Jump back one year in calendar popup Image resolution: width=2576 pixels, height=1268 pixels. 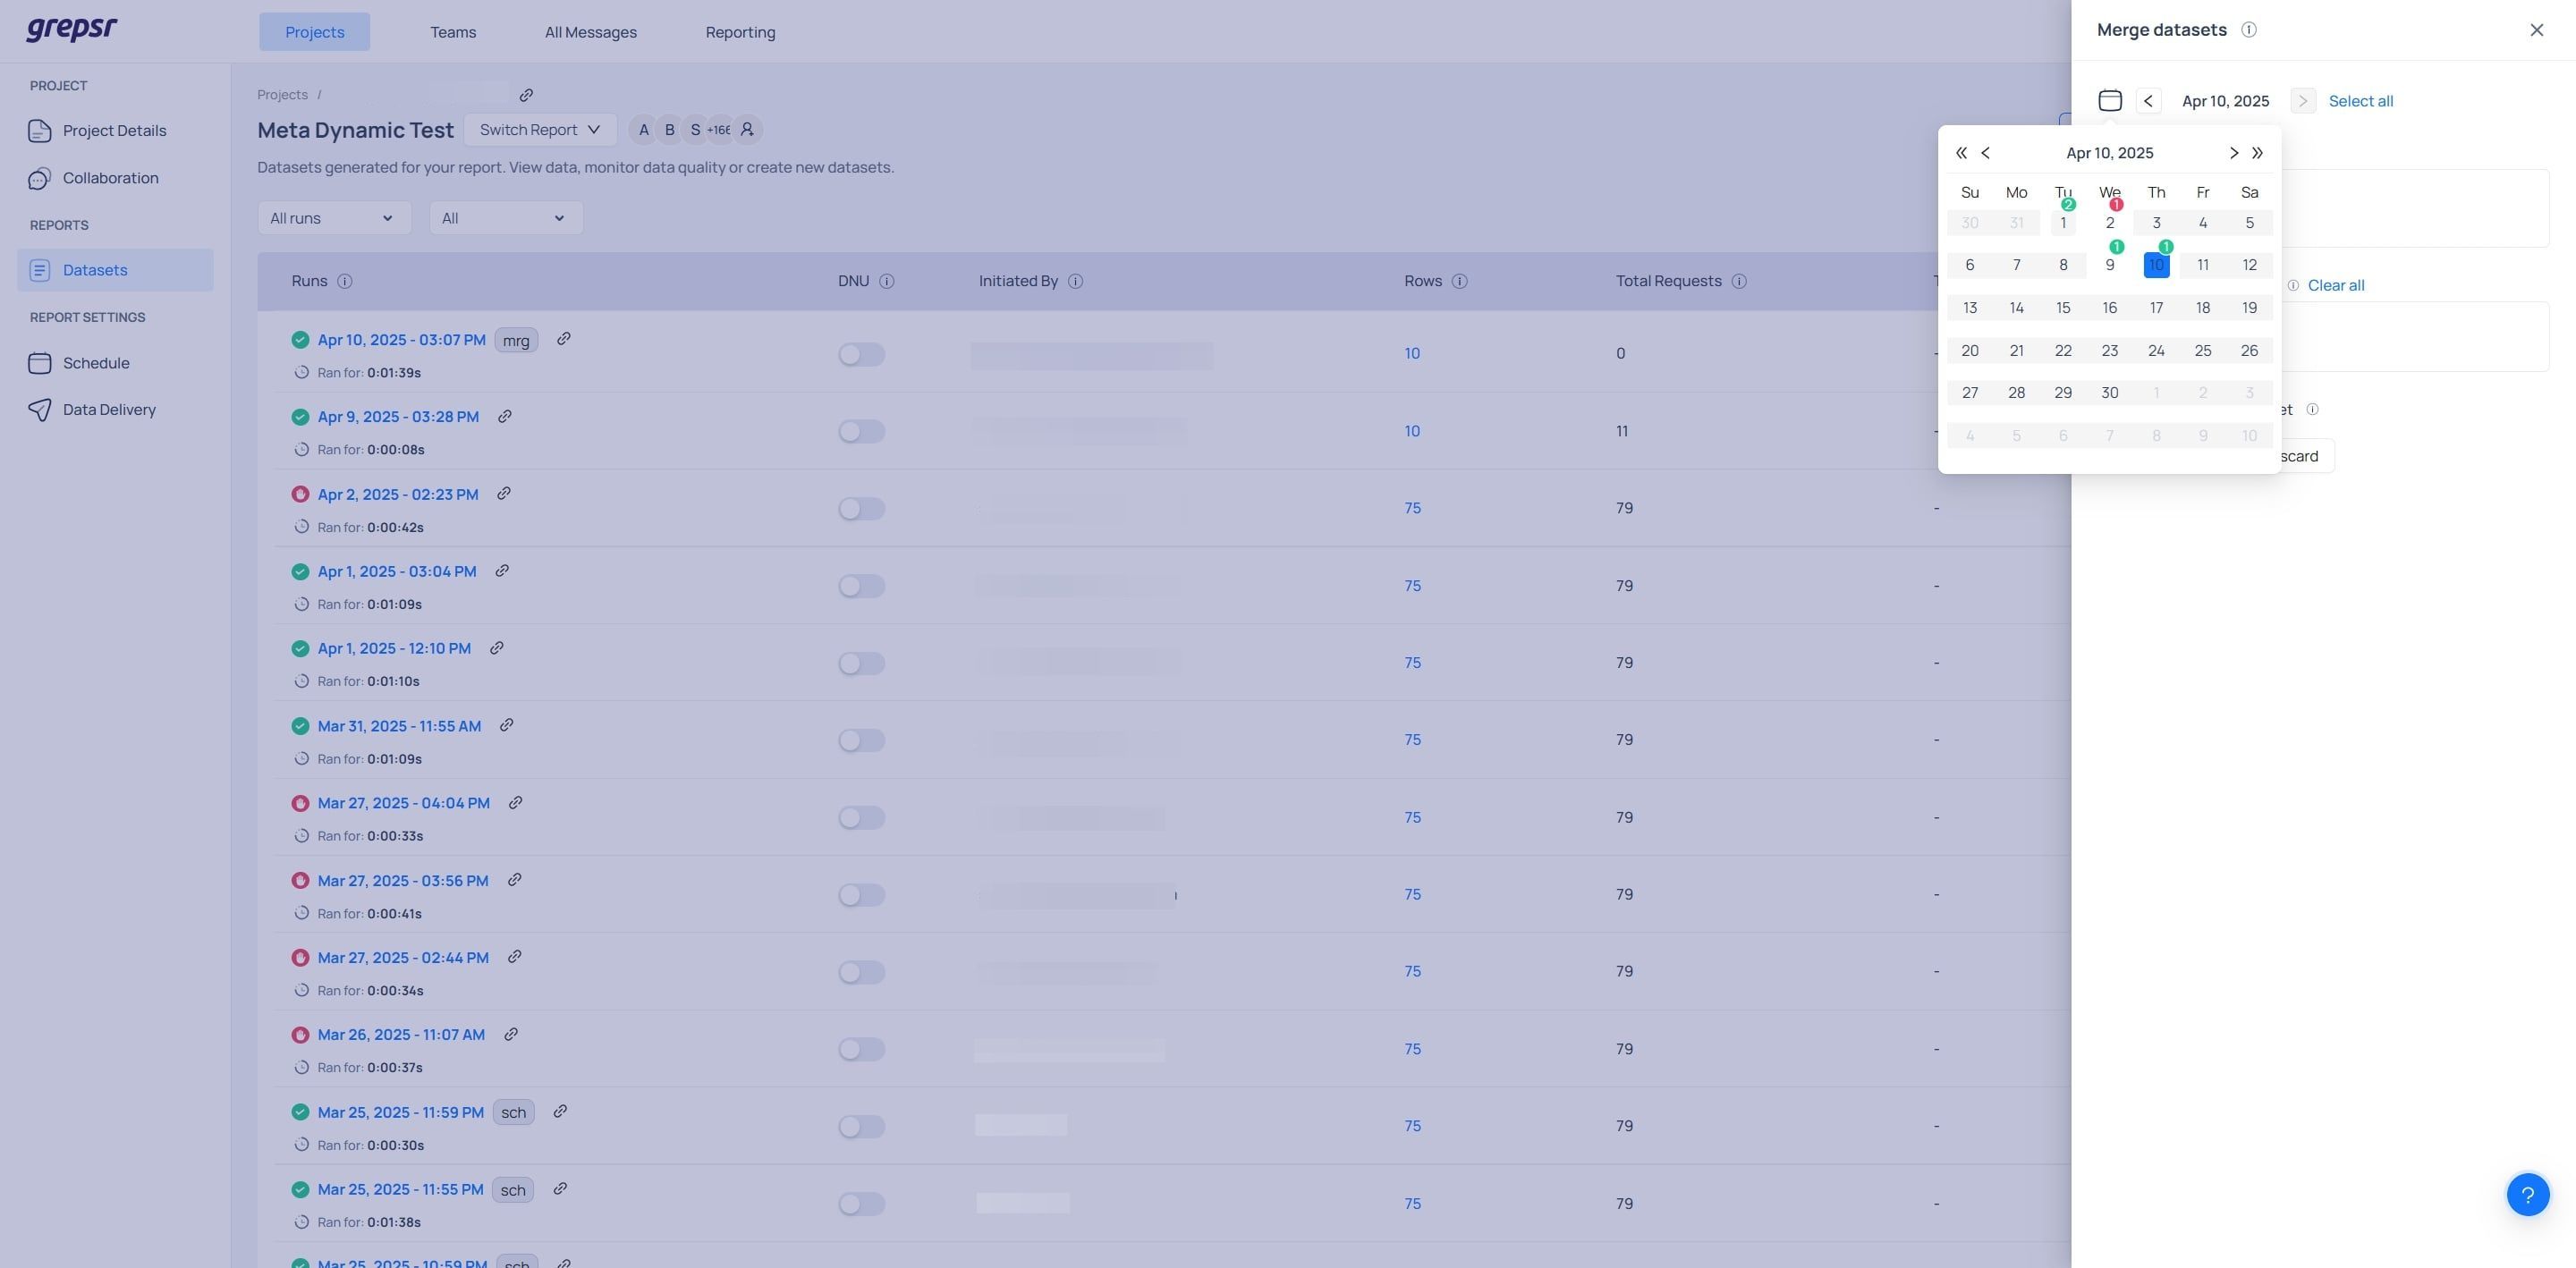(1961, 153)
